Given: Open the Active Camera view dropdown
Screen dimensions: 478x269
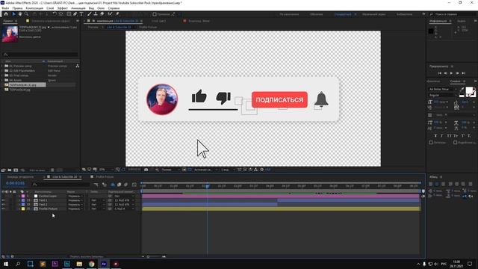Looking at the screenshot, I should pos(205,170).
